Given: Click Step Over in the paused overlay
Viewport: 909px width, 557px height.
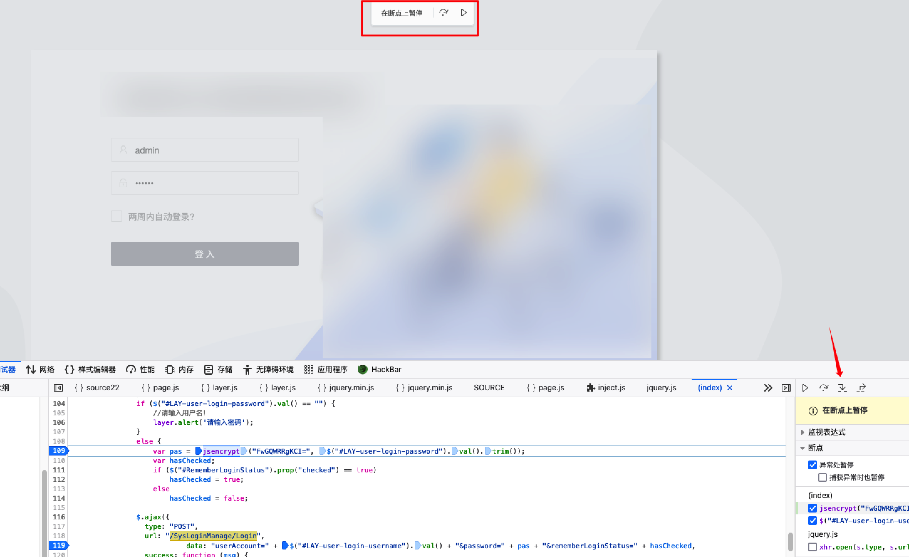Looking at the screenshot, I should [444, 13].
